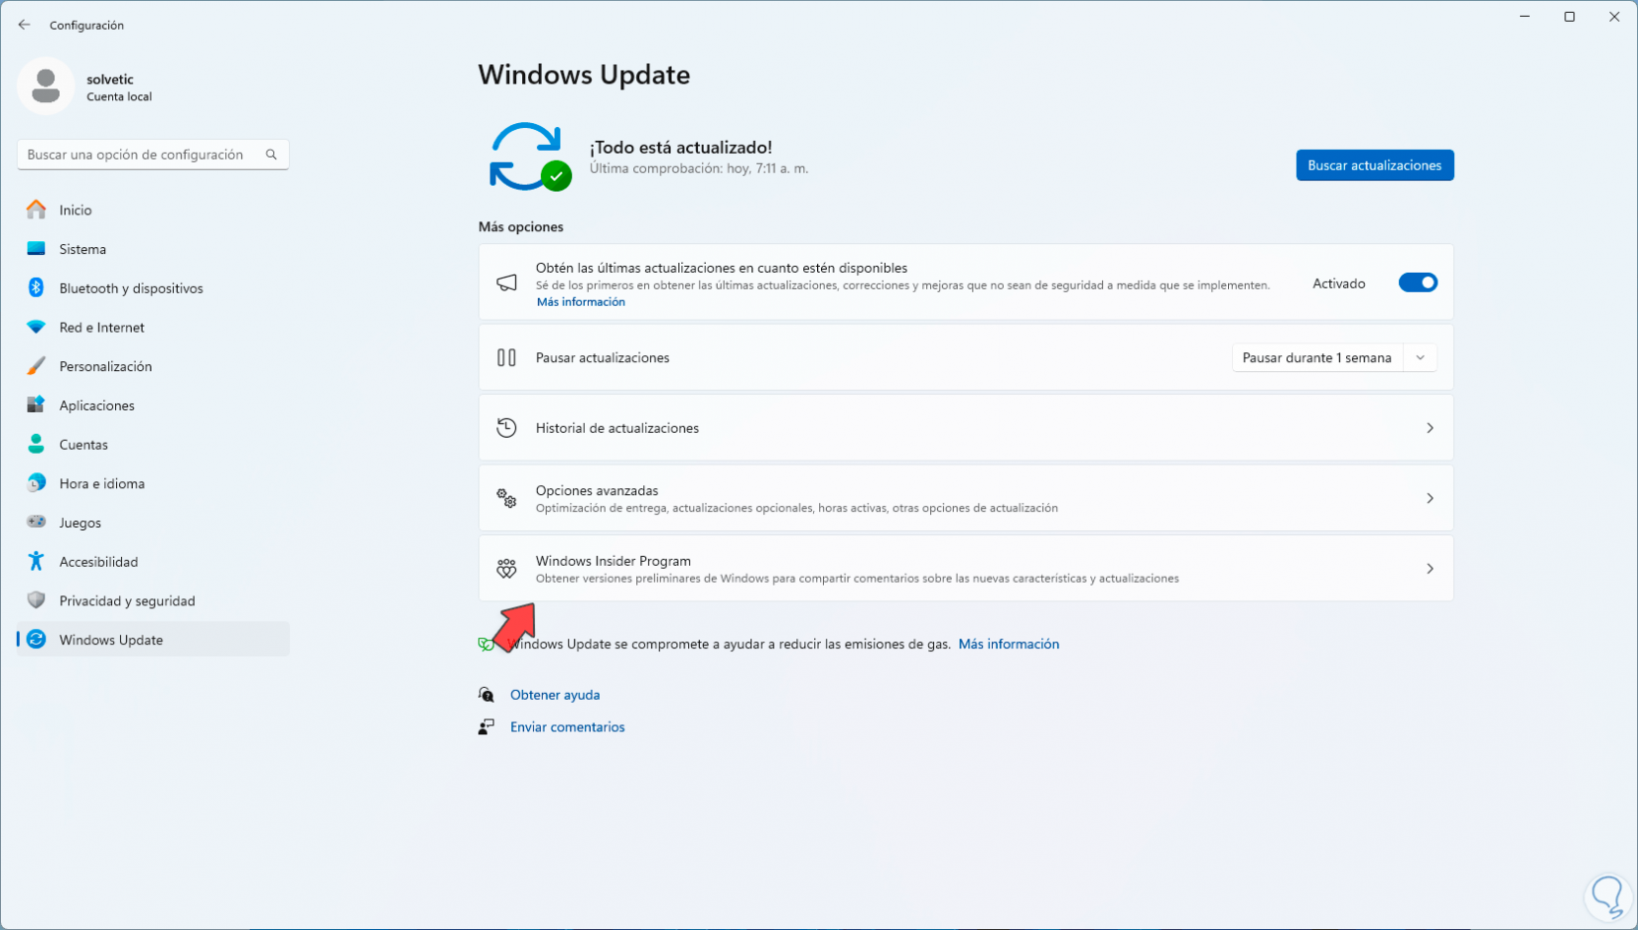
Task: Open Inicio in the sidebar
Action: point(153,209)
